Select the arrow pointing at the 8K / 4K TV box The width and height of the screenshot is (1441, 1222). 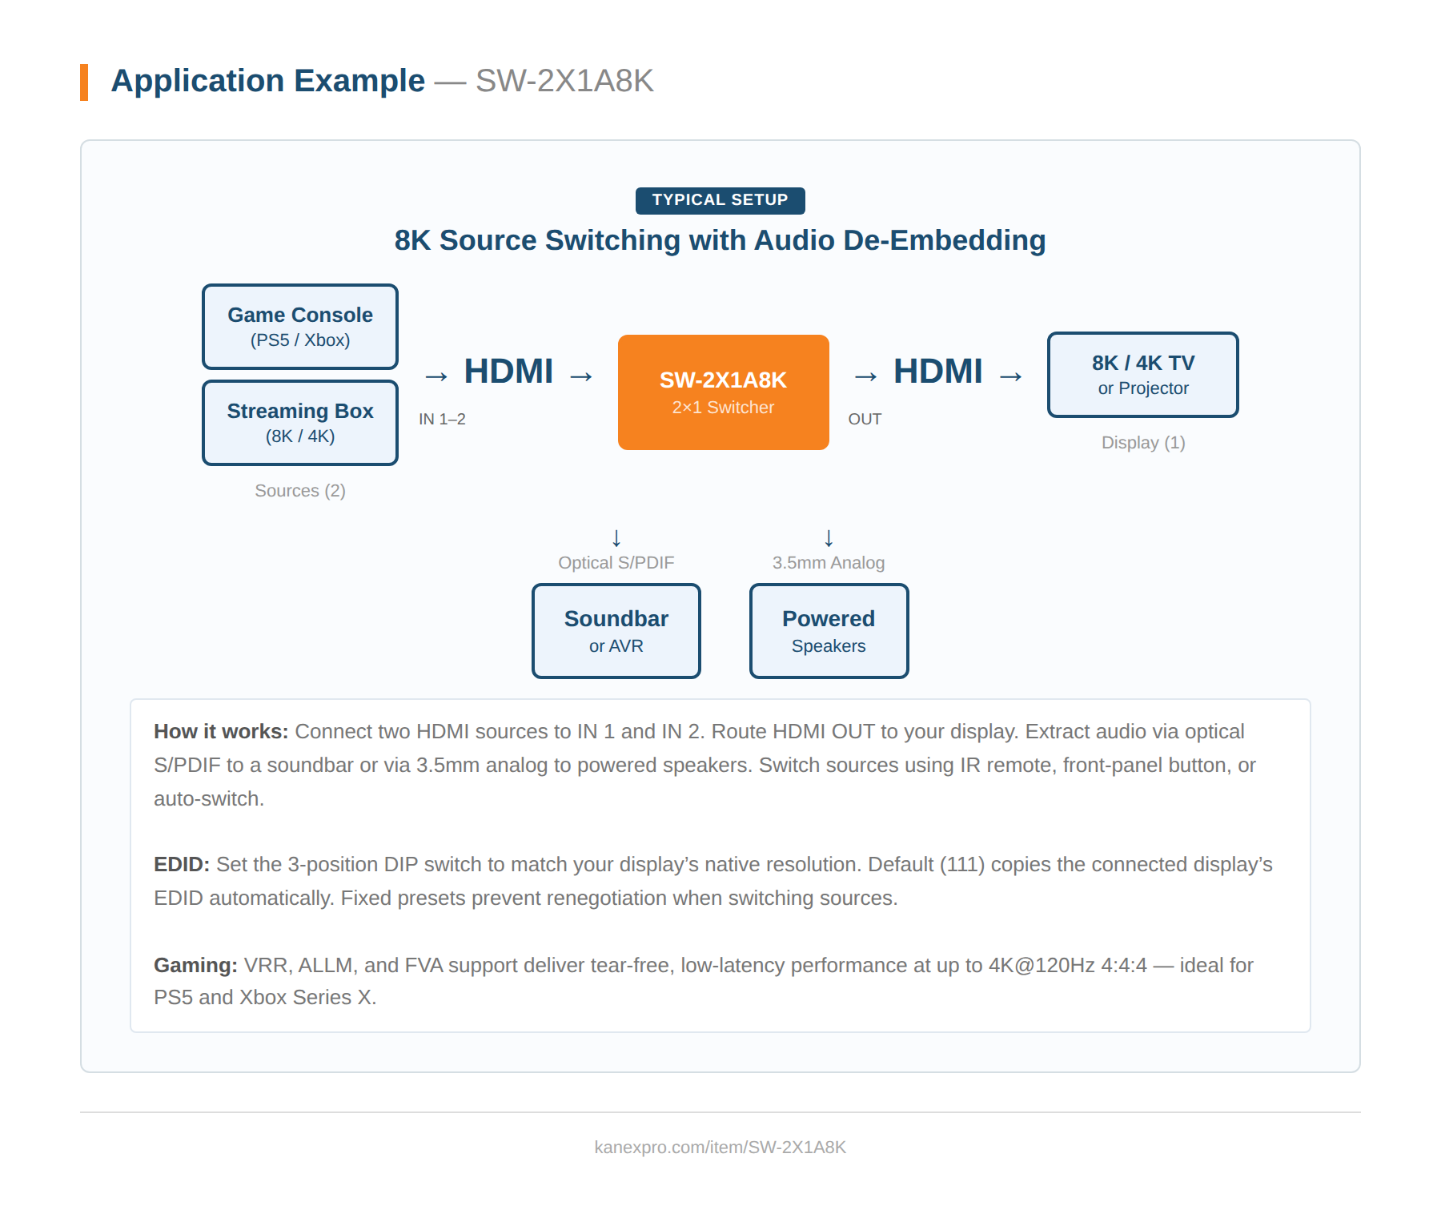[1011, 376]
